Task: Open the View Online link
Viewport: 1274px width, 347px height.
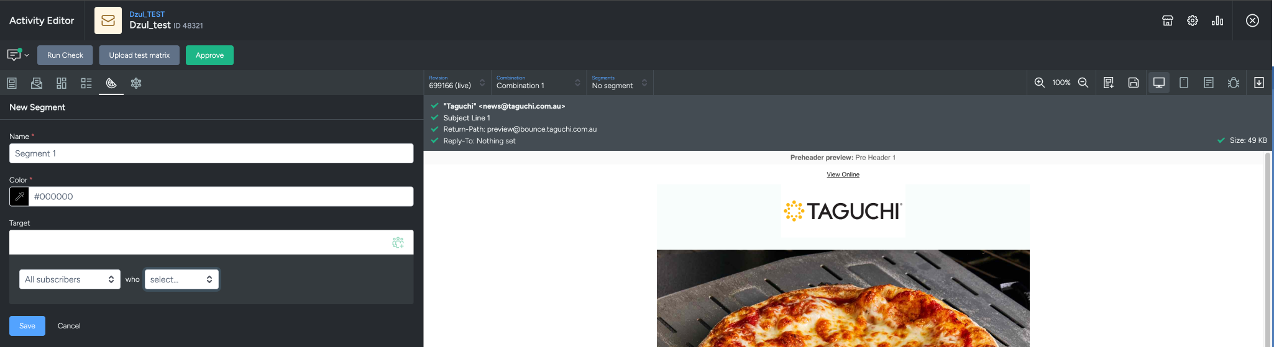Action: 843,174
